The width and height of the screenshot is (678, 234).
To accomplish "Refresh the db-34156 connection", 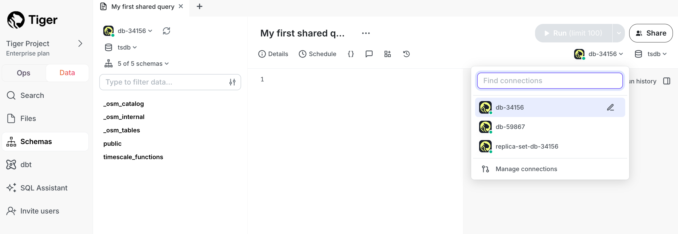I will coord(167,31).
